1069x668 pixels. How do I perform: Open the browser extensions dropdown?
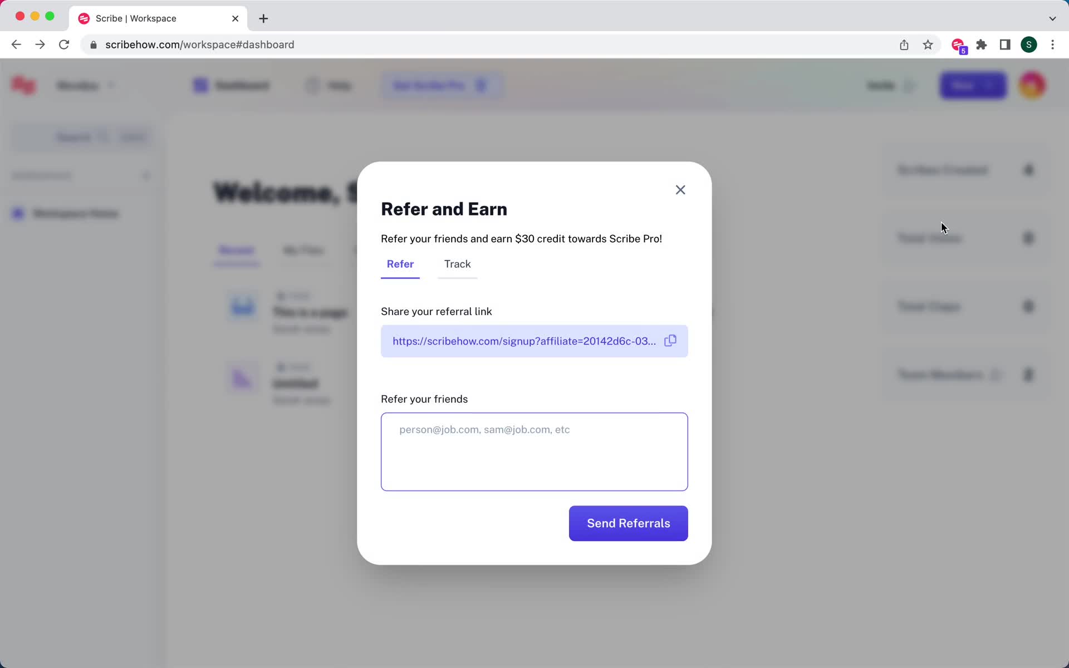click(x=982, y=44)
